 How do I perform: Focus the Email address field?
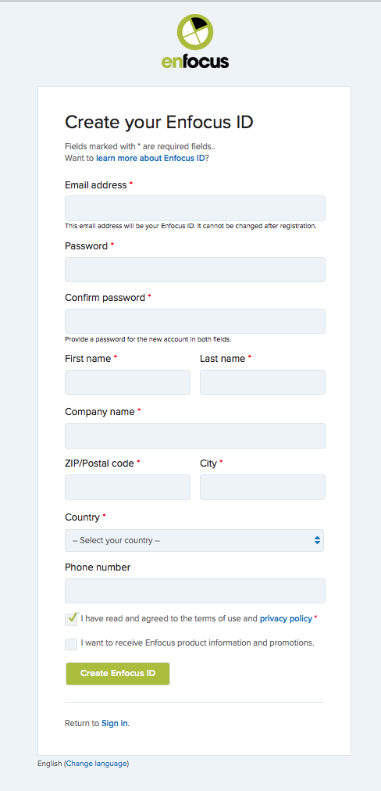pyautogui.click(x=195, y=209)
